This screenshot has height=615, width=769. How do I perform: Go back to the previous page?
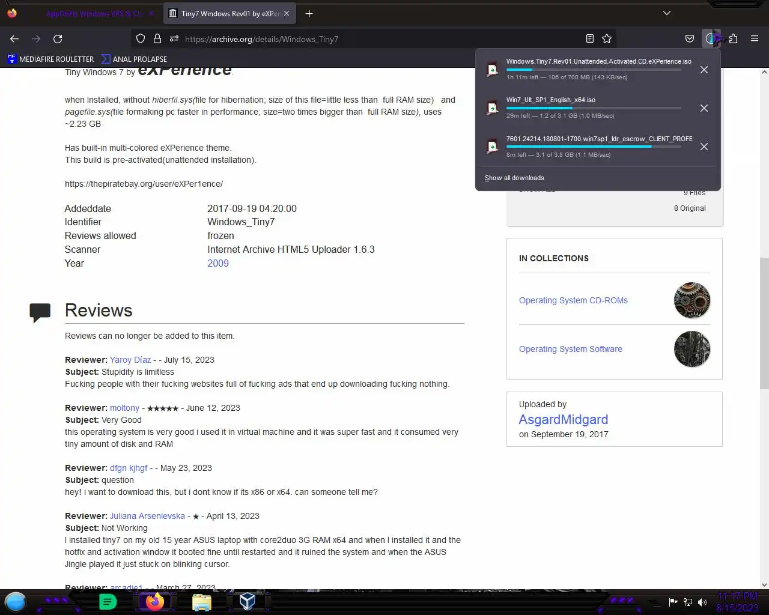[14, 39]
